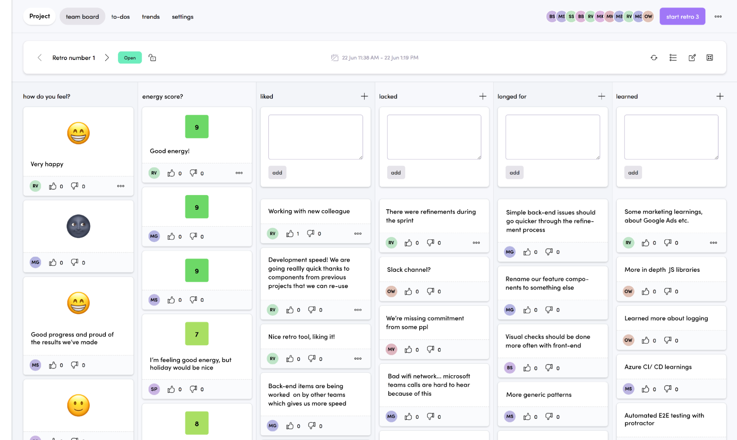The width and height of the screenshot is (737, 440).
Task: Toggle the lock icon beside the Open badge
Action: (152, 57)
